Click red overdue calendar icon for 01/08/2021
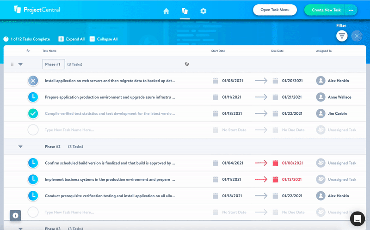 (275, 163)
